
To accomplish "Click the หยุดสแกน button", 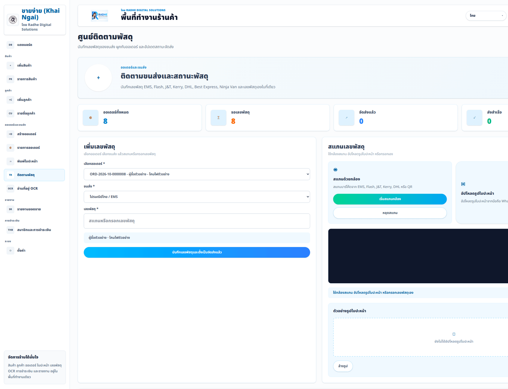I will 390,213.
